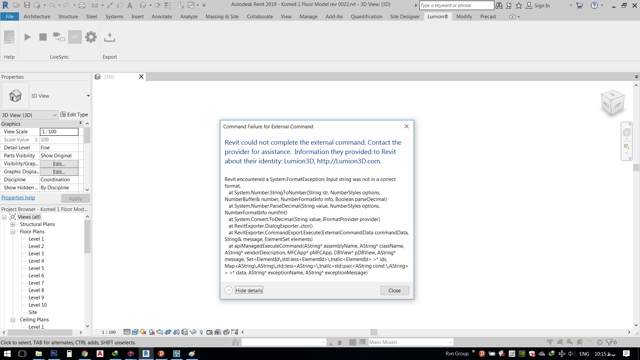Open the Properties help link
This screenshot has height=360, width=640.
pos(18,198)
